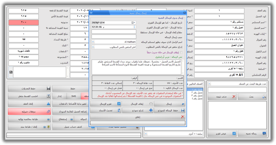Select عميل رقم ١ in current customers list
Viewport: 276px width, 145px height.
click(197, 90)
